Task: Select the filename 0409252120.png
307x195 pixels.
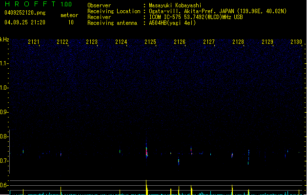Action: coord(25,13)
